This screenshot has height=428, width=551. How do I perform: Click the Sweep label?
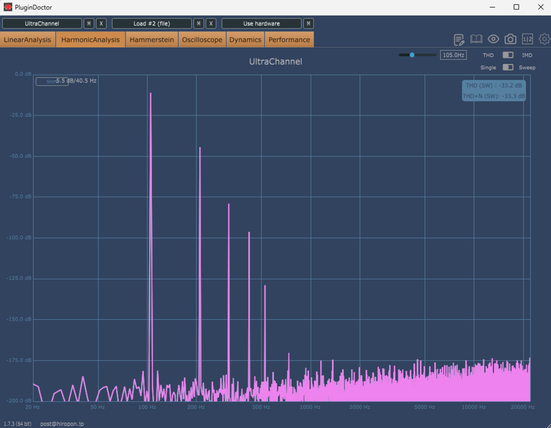click(527, 67)
